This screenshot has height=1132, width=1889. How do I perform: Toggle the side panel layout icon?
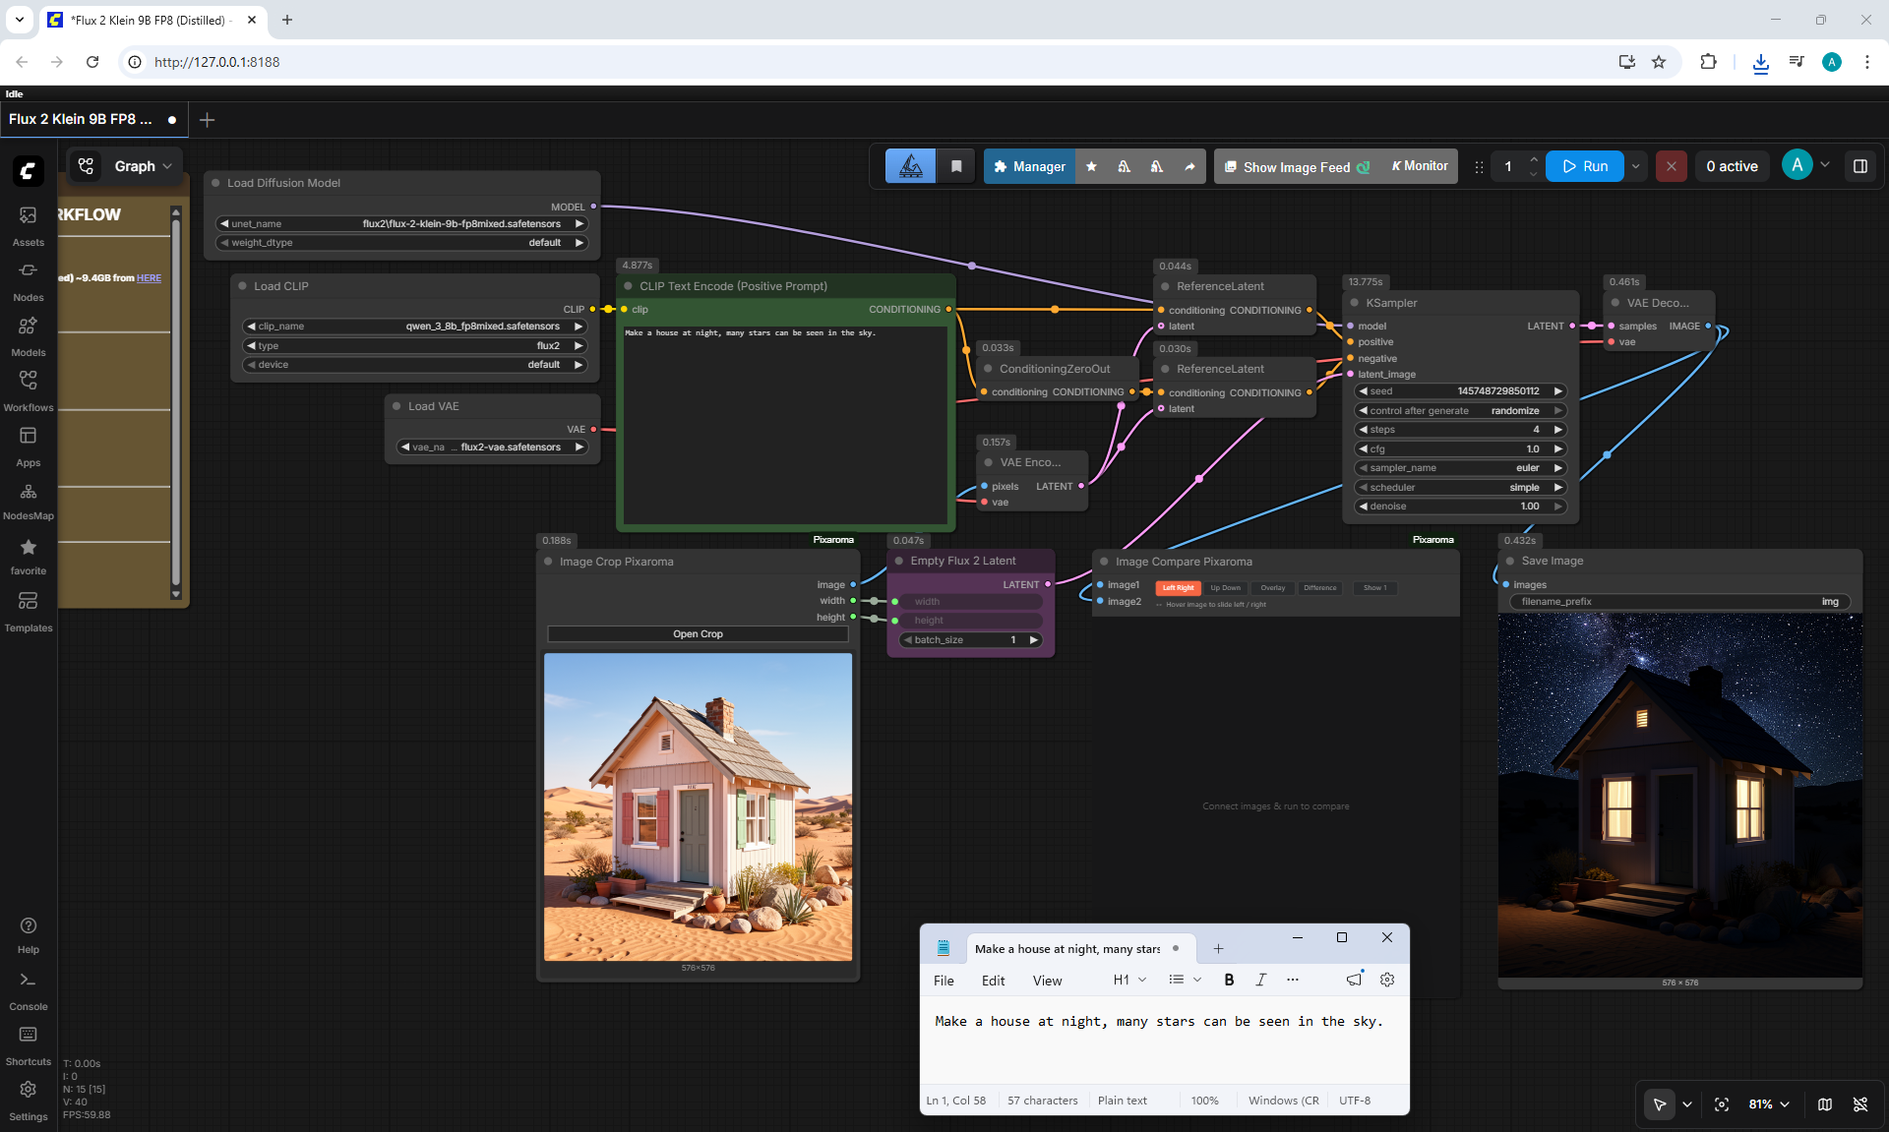(1859, 166)
